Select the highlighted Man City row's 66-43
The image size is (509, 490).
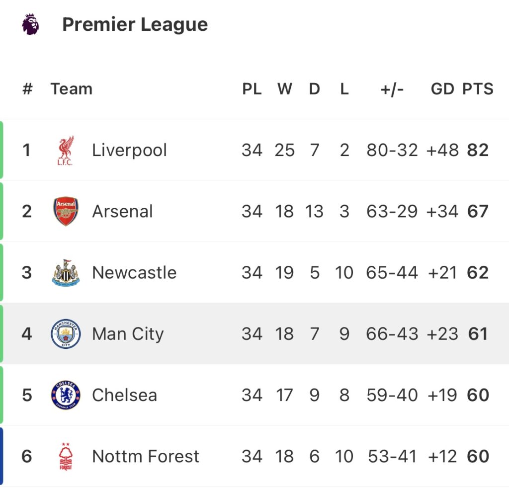(x=392, y=334)
